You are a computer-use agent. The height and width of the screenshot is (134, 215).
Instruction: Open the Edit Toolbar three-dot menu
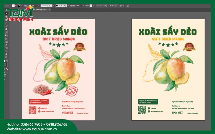[5, 80]
